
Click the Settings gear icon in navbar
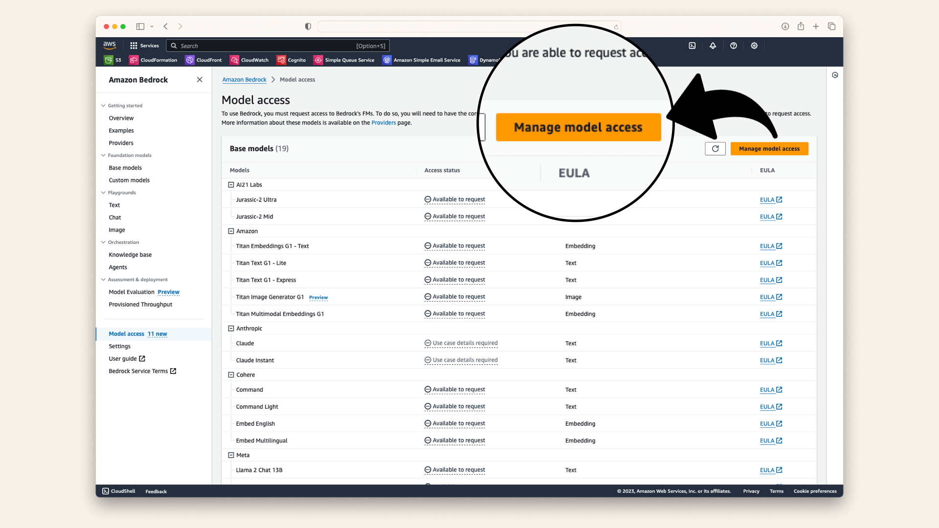click(x=754, y=45)
